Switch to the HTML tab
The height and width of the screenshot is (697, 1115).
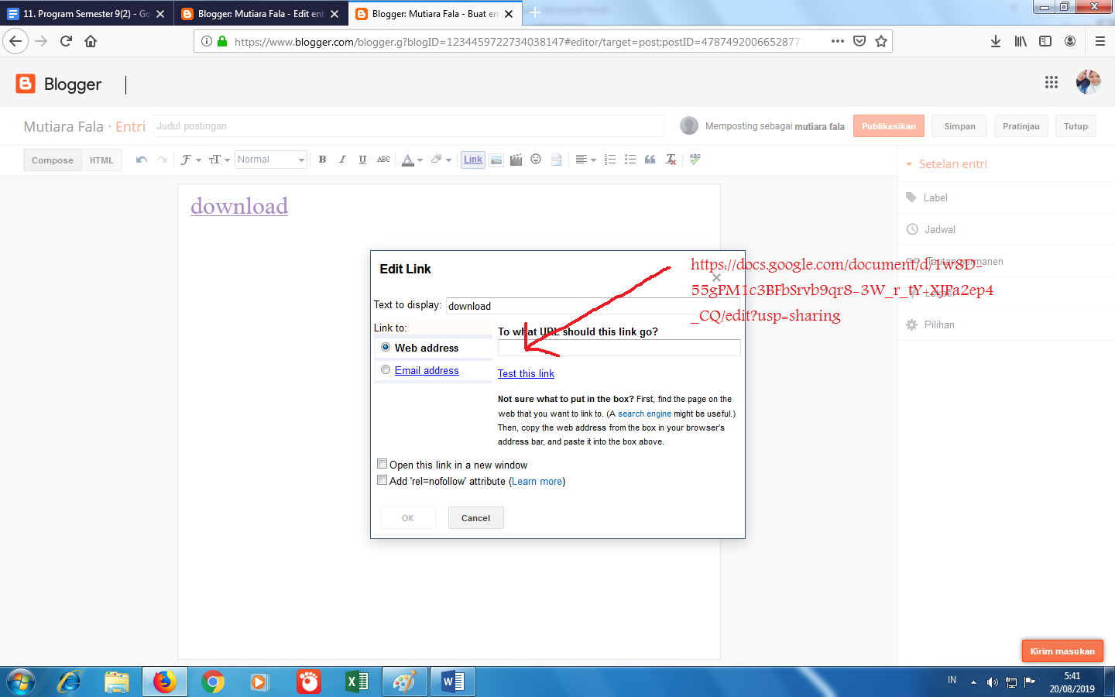click(101, 160)
